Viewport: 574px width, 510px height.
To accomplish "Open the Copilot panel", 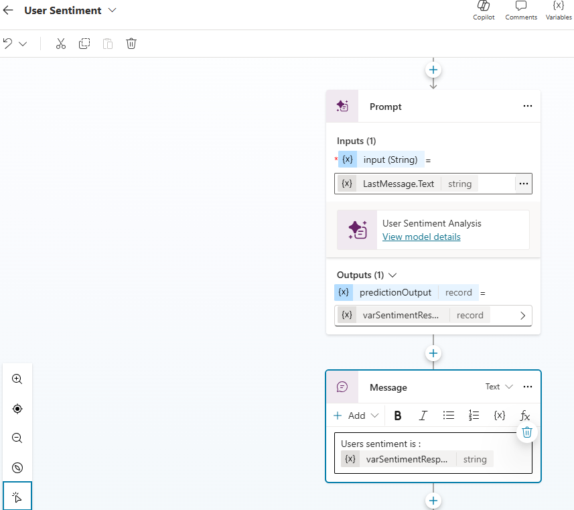I will pos(484,10).
